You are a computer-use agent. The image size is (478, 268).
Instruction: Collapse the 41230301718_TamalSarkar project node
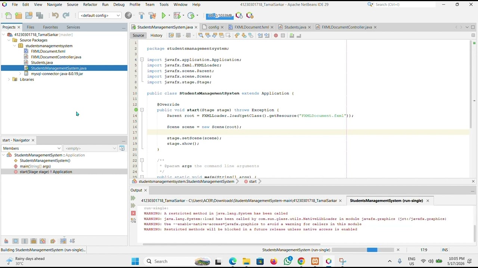(x=3, y=35)
